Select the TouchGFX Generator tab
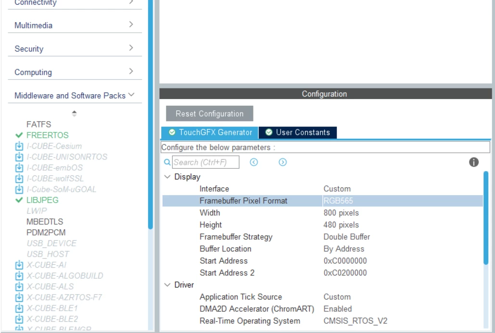 210,133
